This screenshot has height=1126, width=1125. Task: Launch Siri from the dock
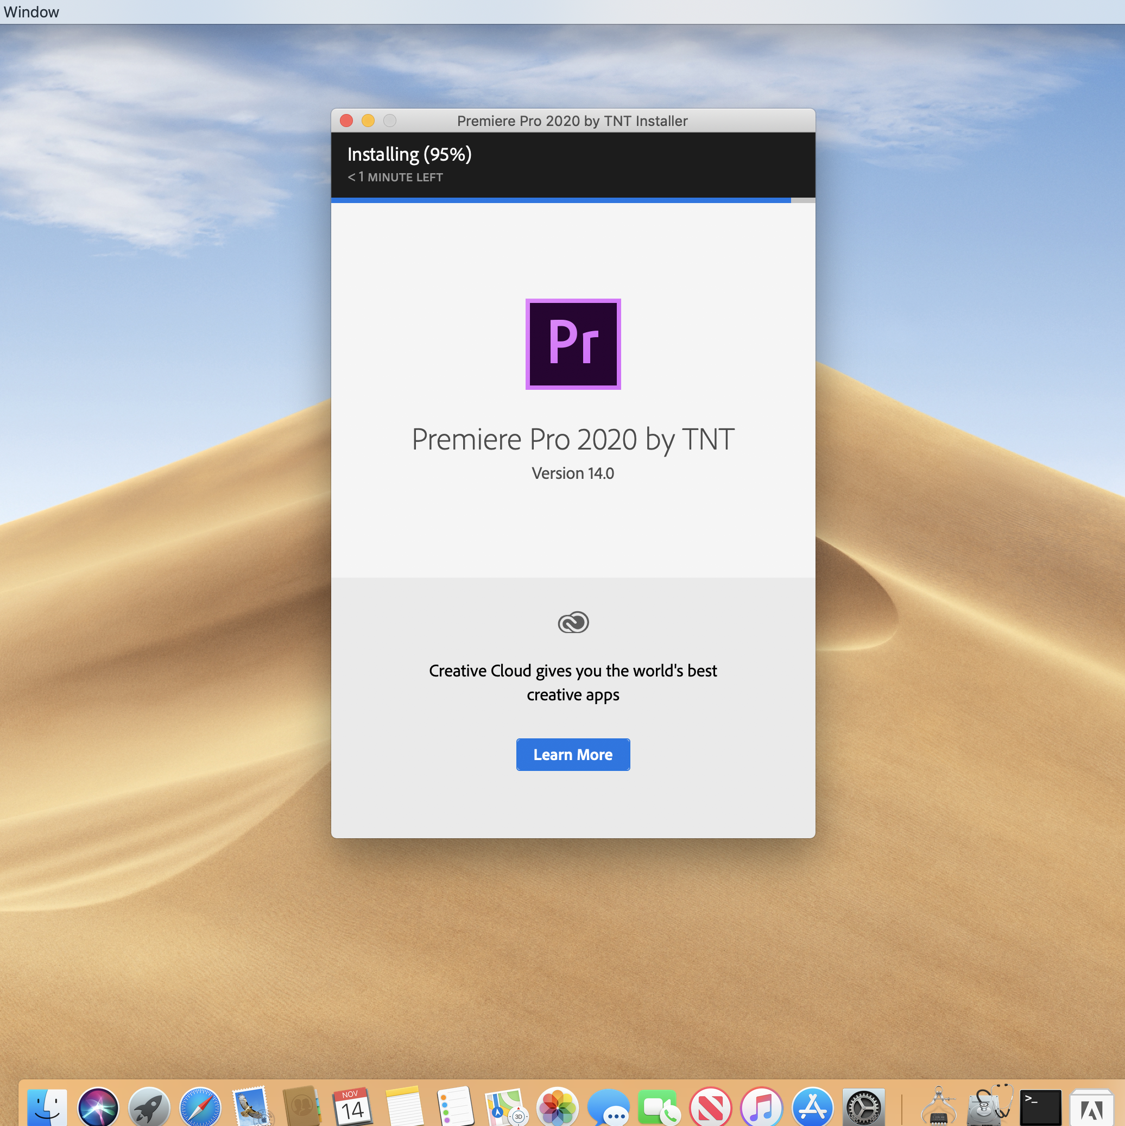click(x=98, y=1106)
